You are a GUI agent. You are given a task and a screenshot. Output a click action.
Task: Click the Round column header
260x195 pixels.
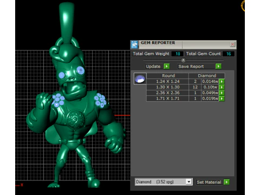[x=168, y=76]
